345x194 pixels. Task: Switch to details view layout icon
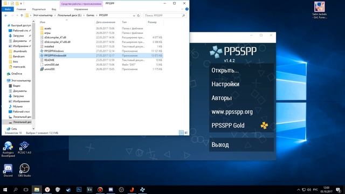181,133
